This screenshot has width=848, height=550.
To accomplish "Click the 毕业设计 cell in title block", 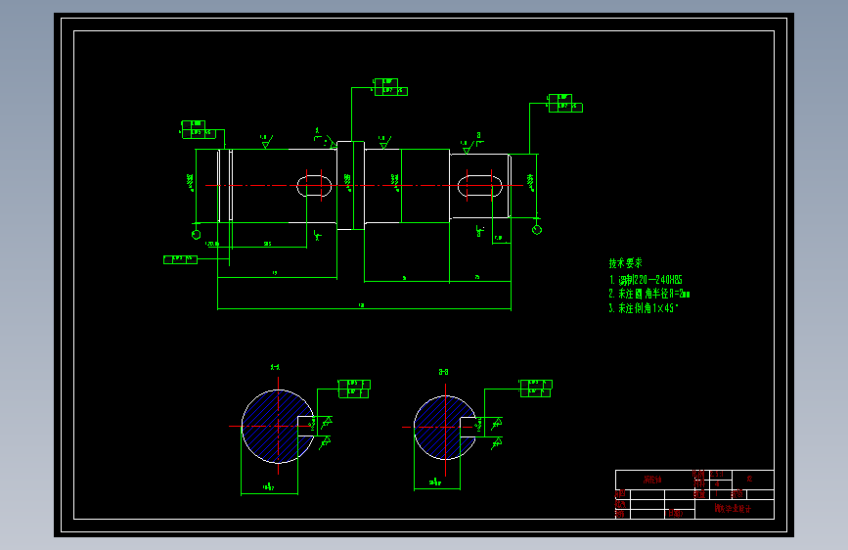I will (734, 509).
